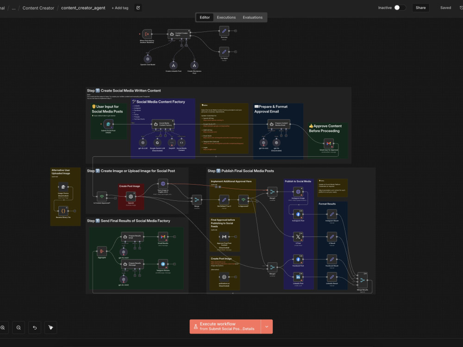463x347 pixels.
Task: Zoom in the canvas with plus magnifier
Action: pyautogui.click(x=3, y=328)
